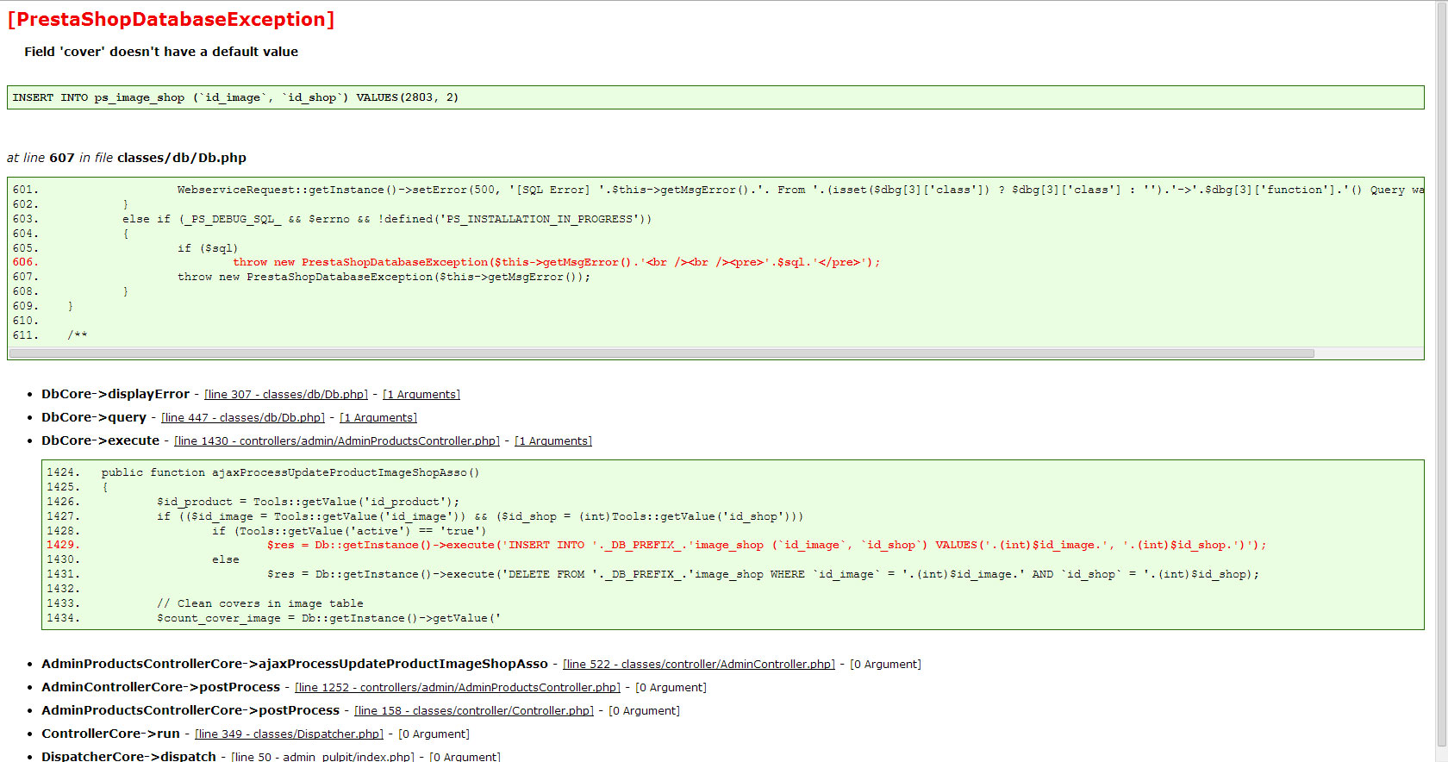Click the page vertical scrollbar

point(1441,374)
